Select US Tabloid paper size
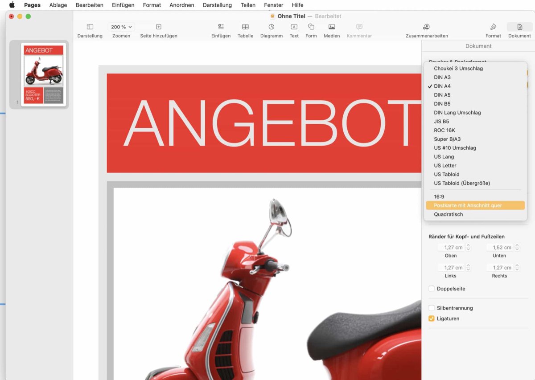 (x=475, y=175)
